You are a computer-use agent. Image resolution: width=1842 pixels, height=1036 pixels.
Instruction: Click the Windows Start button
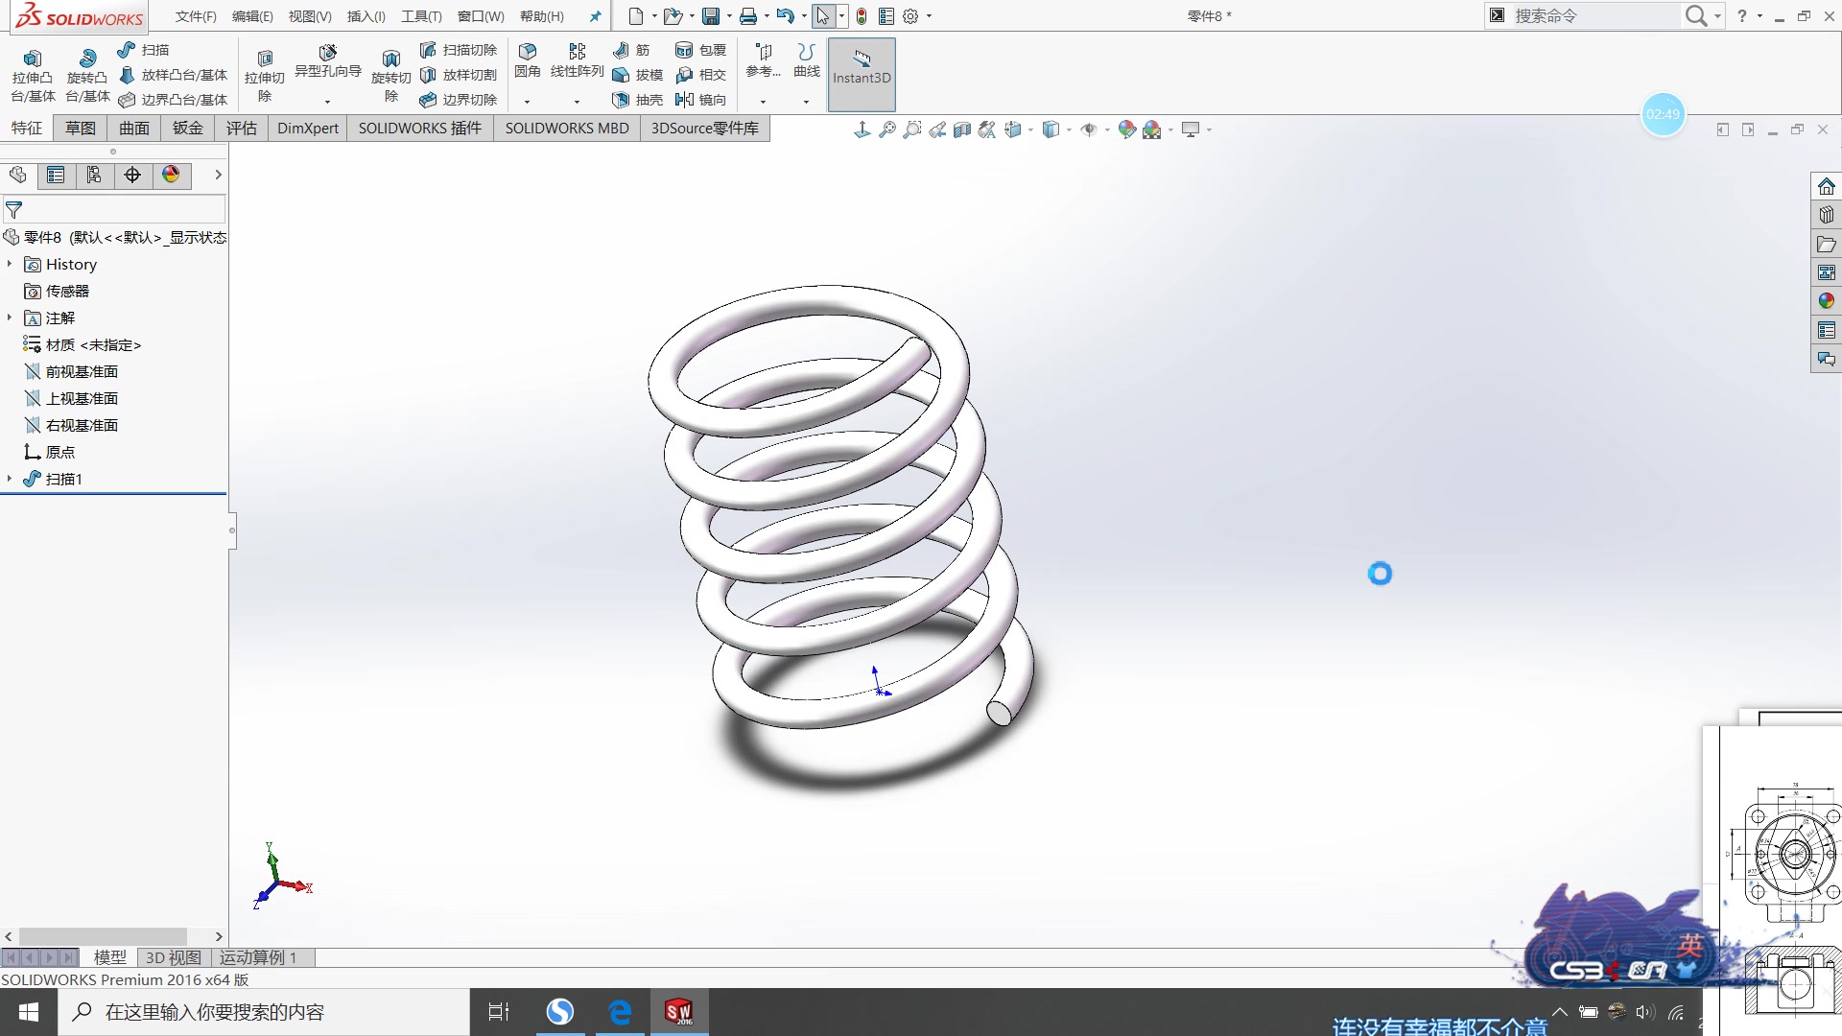(29, 1012)
